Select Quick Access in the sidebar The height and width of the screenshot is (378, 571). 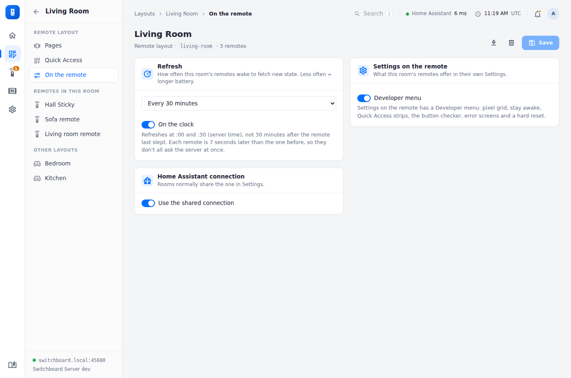[73, 60]
